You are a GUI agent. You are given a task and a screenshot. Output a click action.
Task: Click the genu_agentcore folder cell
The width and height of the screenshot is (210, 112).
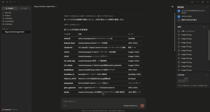click(70, 88)
